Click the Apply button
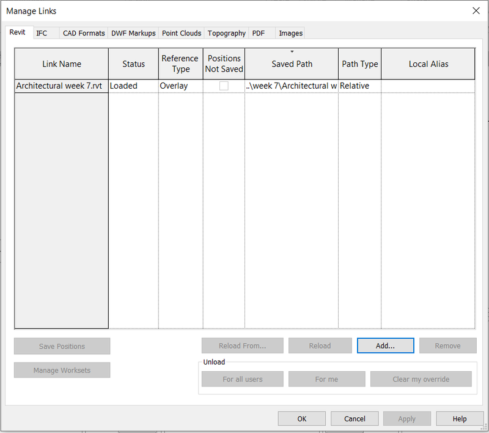Screen dimensions: 489x433 (407, 419)
